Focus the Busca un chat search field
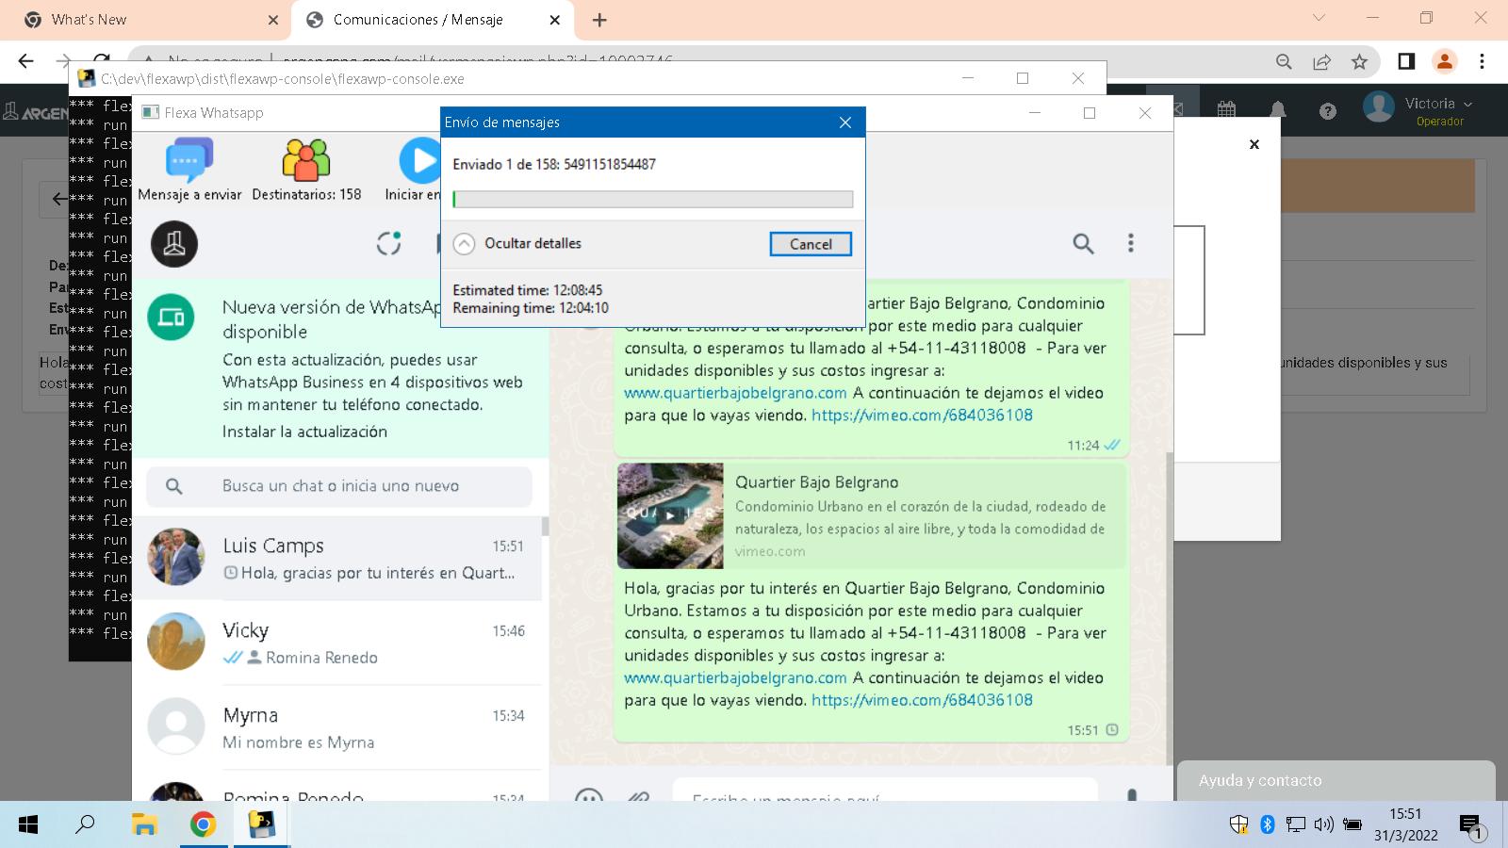Image resolution: width=1508 pixels, height=848 pixels. [339, 486]
